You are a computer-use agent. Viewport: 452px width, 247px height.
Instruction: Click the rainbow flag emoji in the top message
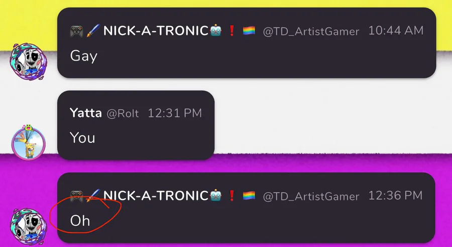pos(249,31)
